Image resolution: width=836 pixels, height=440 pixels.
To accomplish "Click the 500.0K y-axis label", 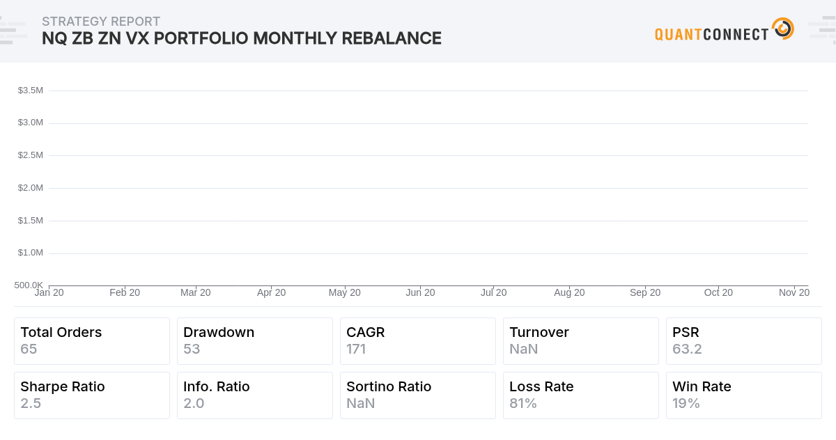I will pyautogui.click(x=29, y=285).
